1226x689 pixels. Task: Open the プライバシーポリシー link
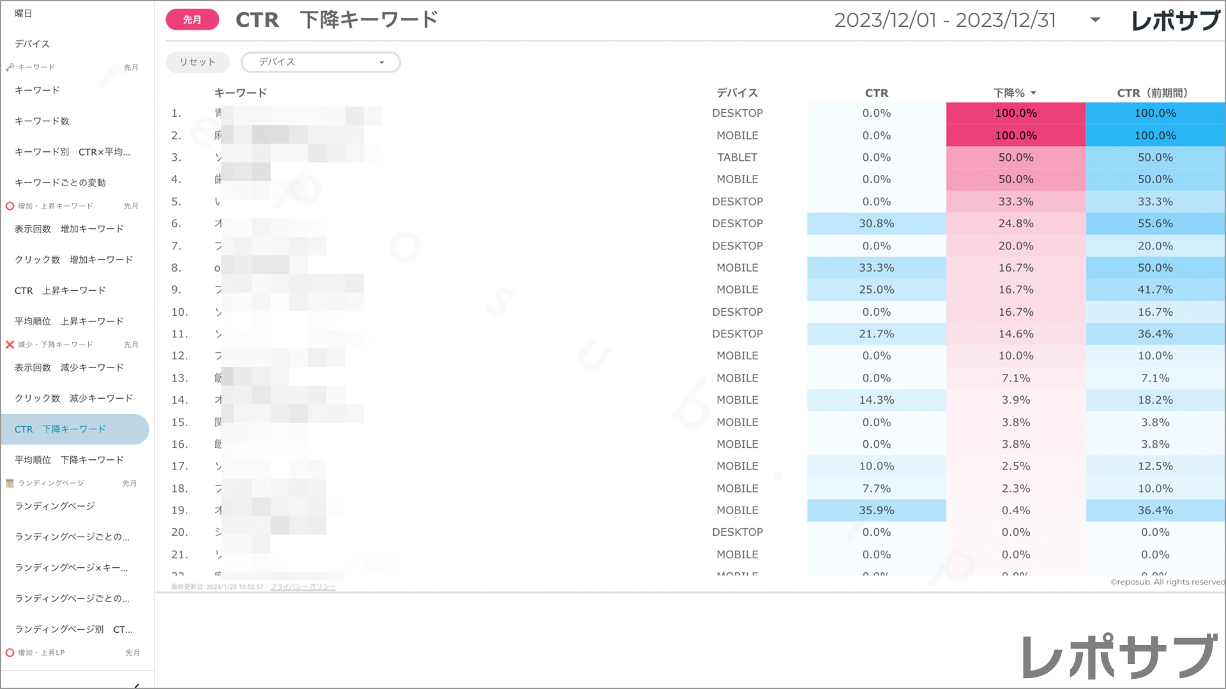[303, 587]
